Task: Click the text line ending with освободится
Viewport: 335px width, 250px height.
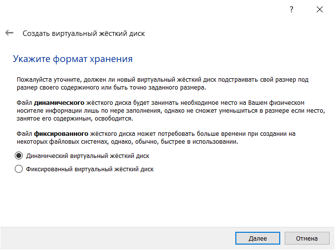Action: (75, 119)
